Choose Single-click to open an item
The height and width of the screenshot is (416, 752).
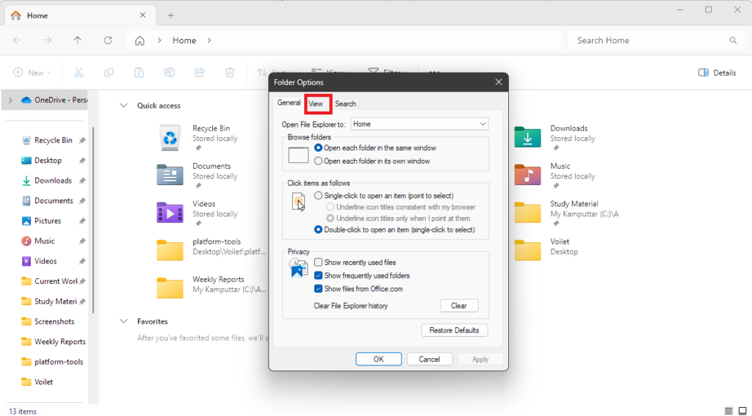(x=319, y=196)
